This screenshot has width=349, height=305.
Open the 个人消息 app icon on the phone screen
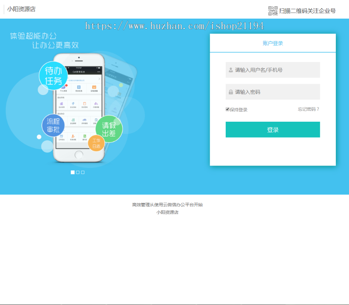tap(64, 88)
